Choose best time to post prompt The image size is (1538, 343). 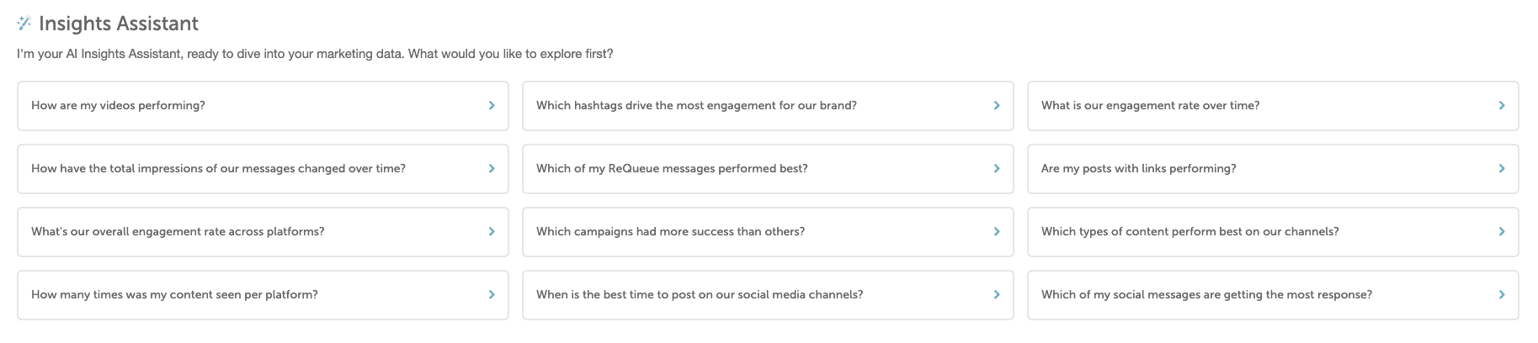(768, 295)
